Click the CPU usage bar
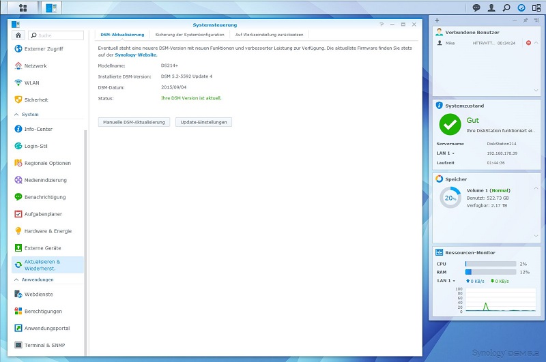Screen dimensions: 546x362 (x=491, y=264)
